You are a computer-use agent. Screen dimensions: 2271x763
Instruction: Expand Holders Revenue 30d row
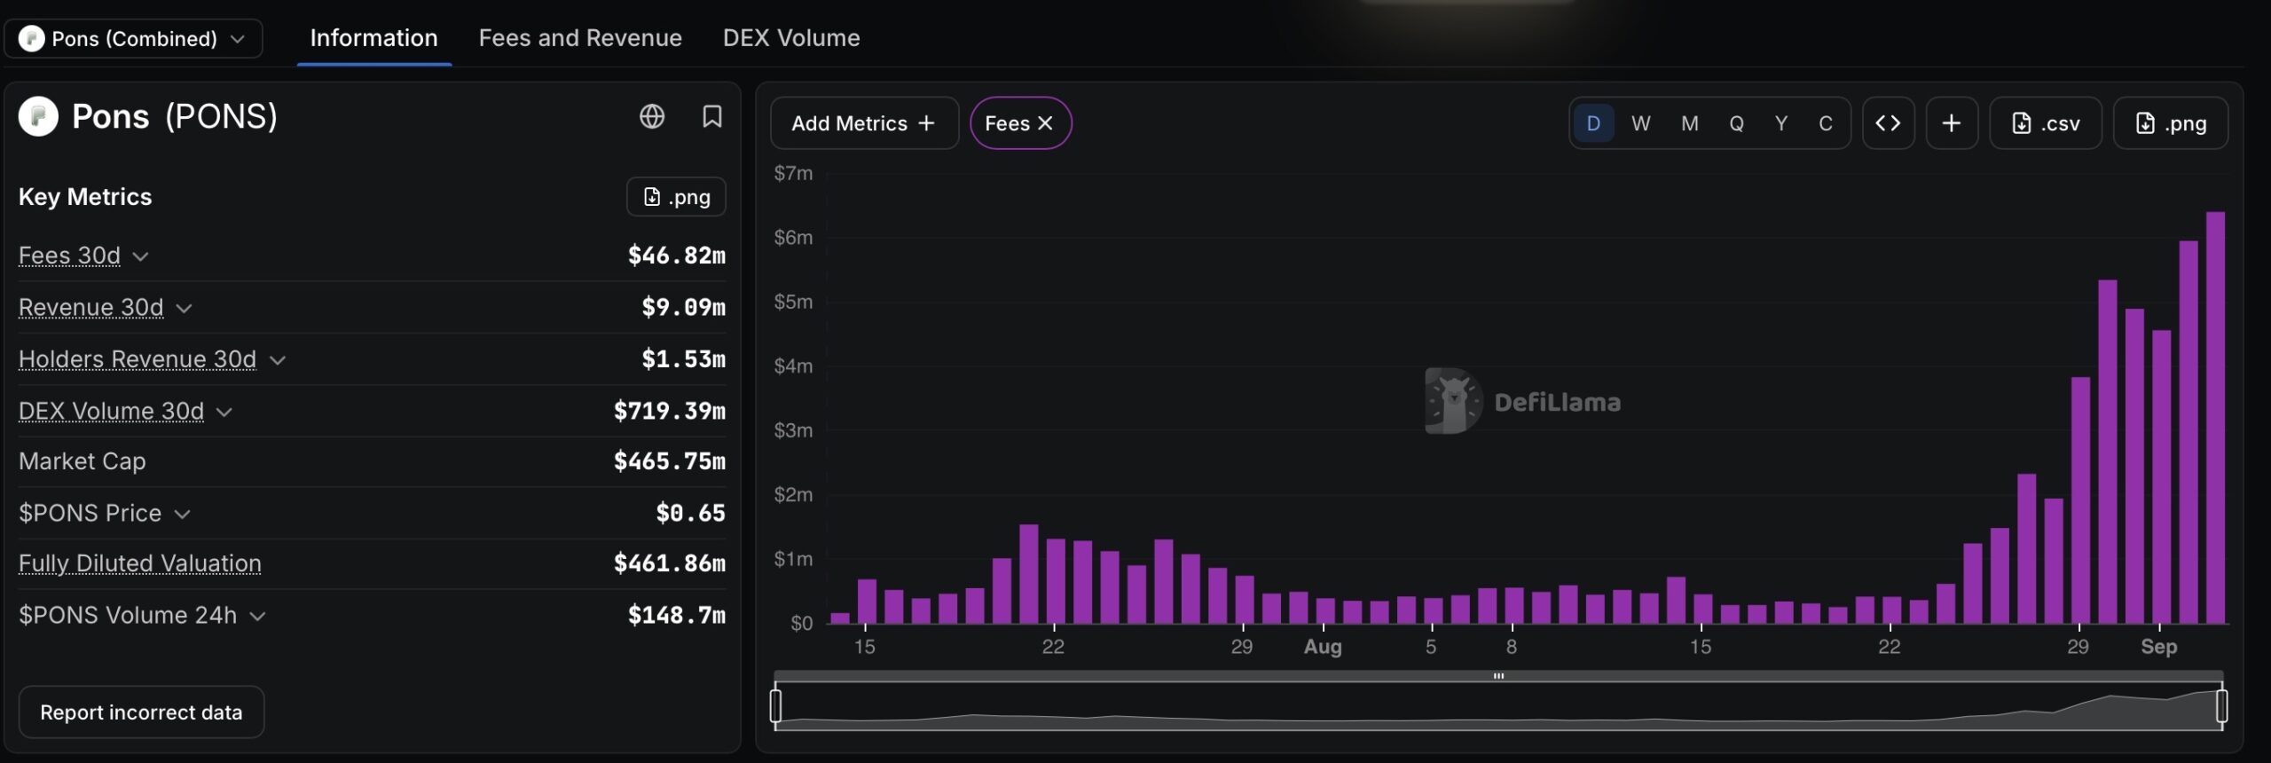pos(277,360)
